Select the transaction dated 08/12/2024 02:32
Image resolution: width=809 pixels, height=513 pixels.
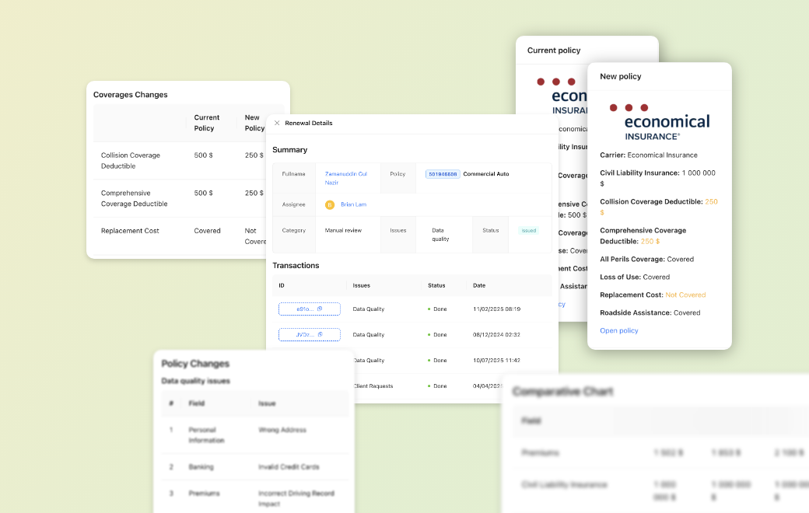pyautogui.click(x=412, y=335)
